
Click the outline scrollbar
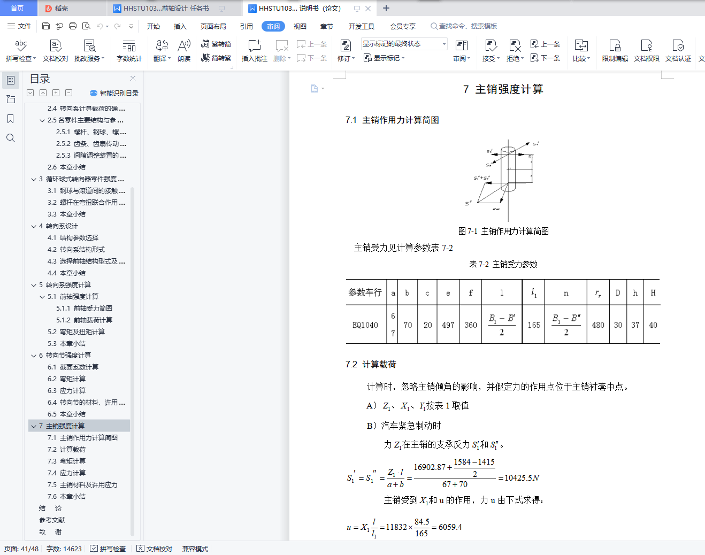coord(133,361)
